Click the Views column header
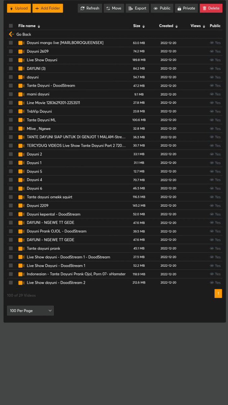 click(196, 26)
